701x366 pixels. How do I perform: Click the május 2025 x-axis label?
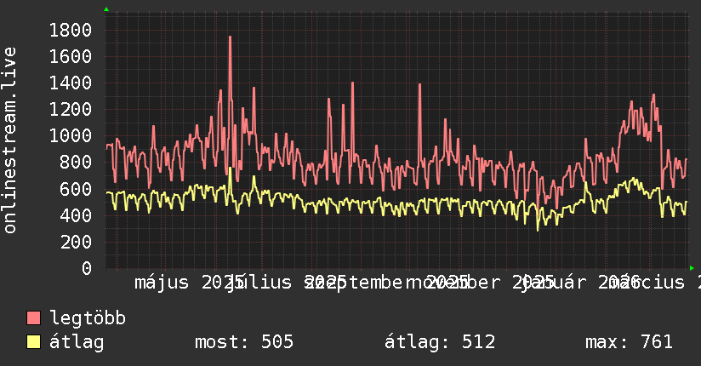(189, 283)
